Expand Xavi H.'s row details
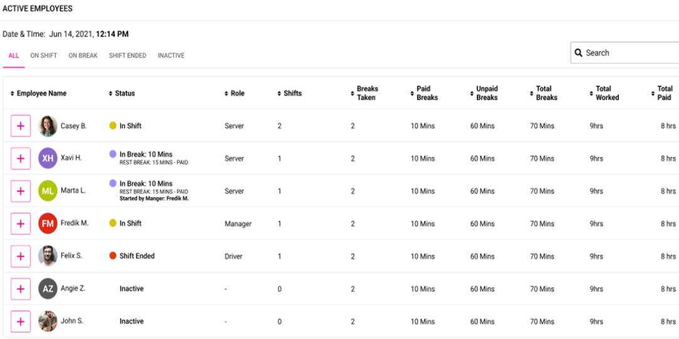679x339 pixels. 21,158
